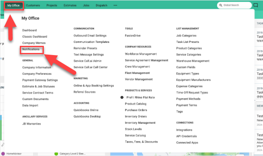Screen dimensions: 263x156
Task: Open Inventory Management
Action: [140, 123]
